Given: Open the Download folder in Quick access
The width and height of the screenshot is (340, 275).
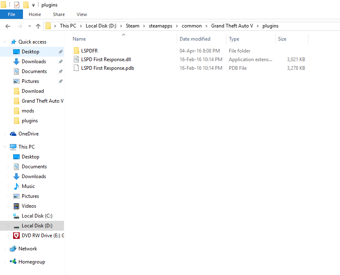Looking at the screenshot, I should (33, 91).
